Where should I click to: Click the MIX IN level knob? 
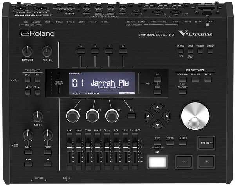pyautogui.click(x=38, y=117)
